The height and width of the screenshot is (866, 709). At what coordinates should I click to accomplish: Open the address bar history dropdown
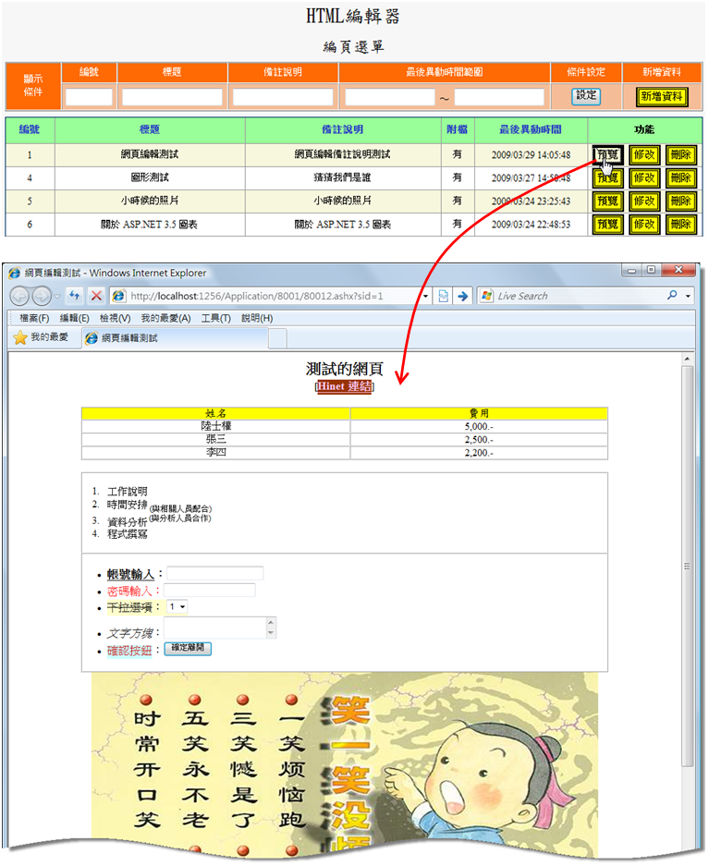pos(425,296)
